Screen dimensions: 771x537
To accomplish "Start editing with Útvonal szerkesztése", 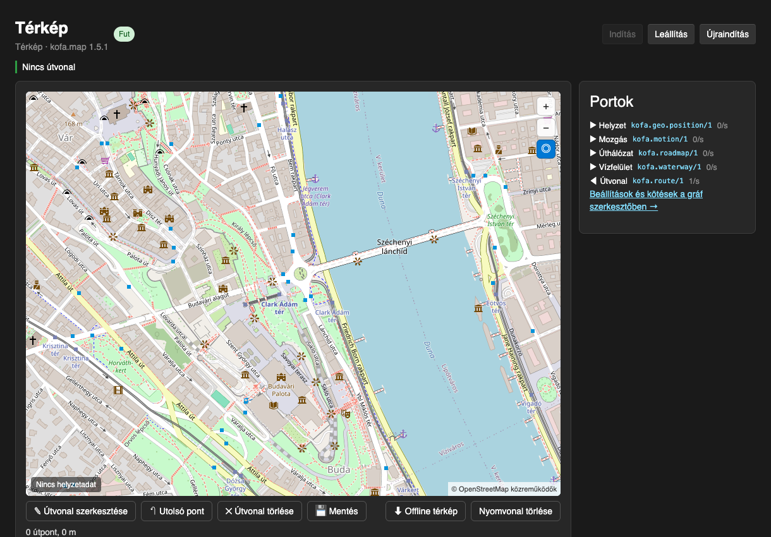I will point(81,511).
